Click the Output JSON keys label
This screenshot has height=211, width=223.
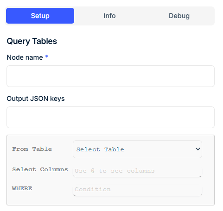coord(36,99)
